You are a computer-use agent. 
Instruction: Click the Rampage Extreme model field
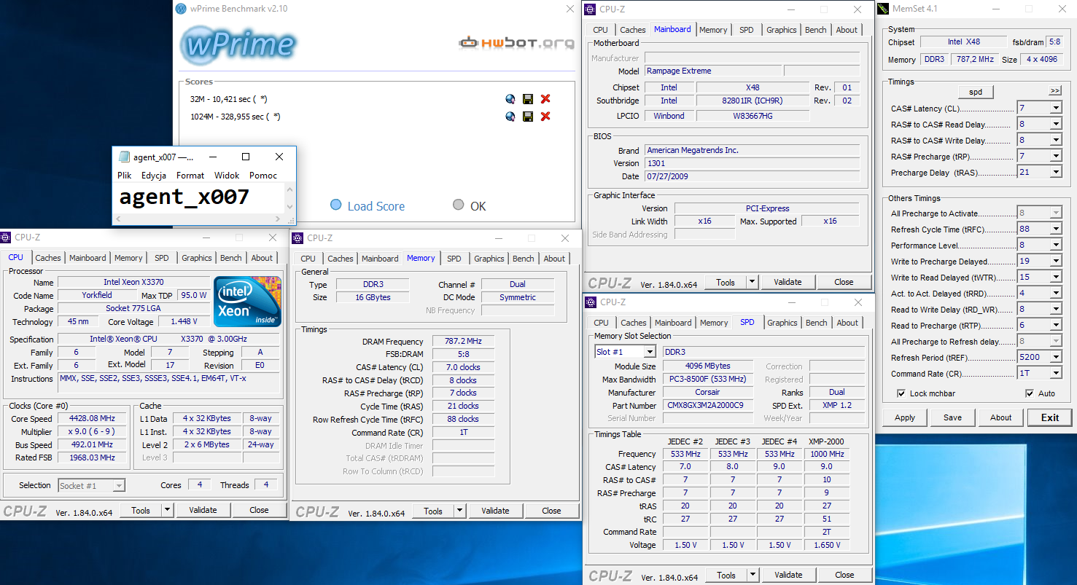tap(712, 71)
